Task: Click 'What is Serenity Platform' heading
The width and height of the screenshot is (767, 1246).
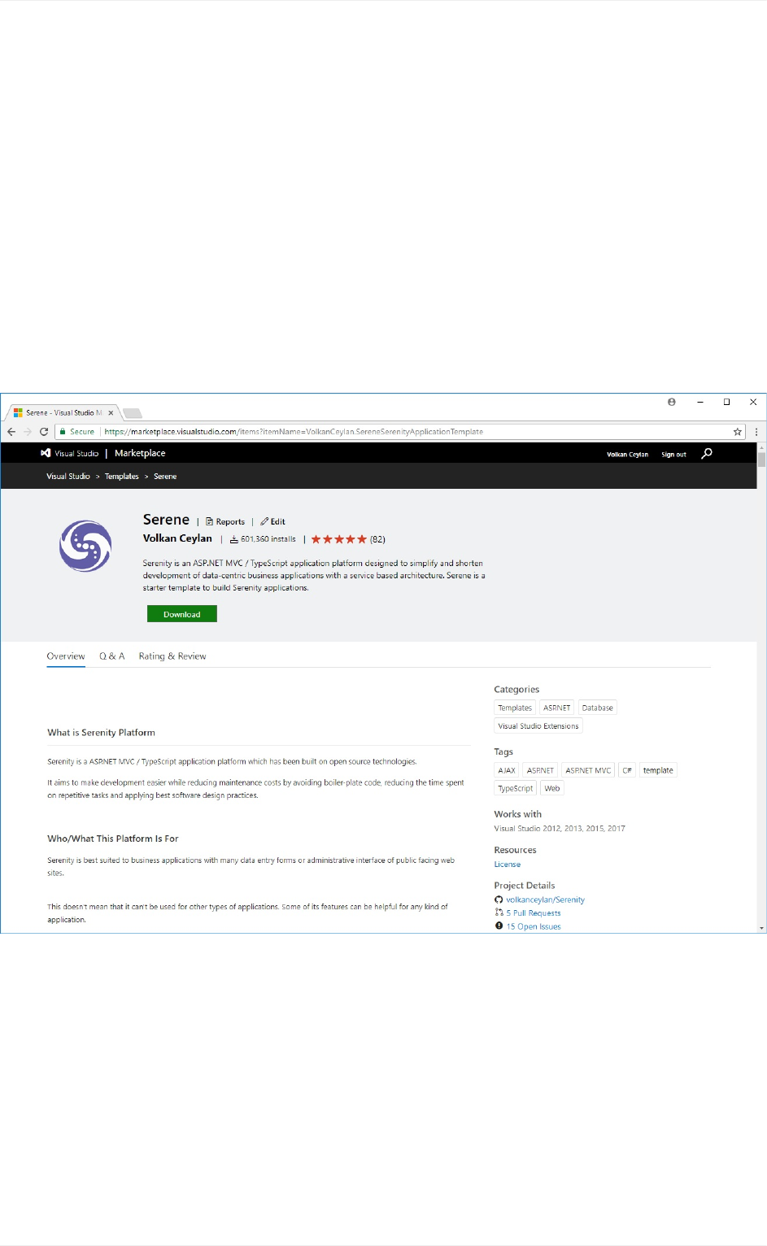Action: tap(101, 733)
